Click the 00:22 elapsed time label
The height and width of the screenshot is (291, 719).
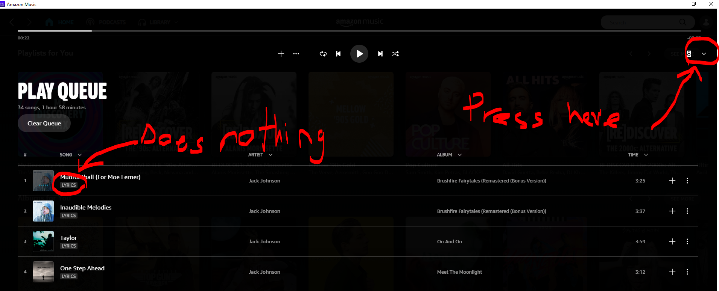click(x=23, y=38)
